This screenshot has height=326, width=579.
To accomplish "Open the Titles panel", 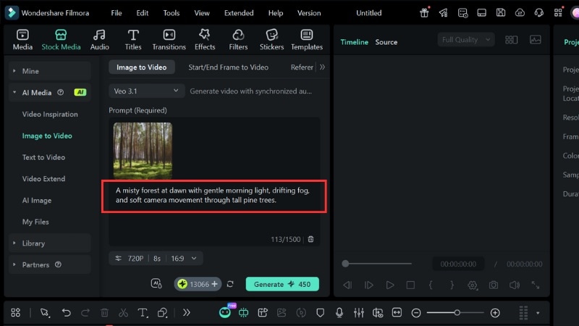I will coord(133,40).
